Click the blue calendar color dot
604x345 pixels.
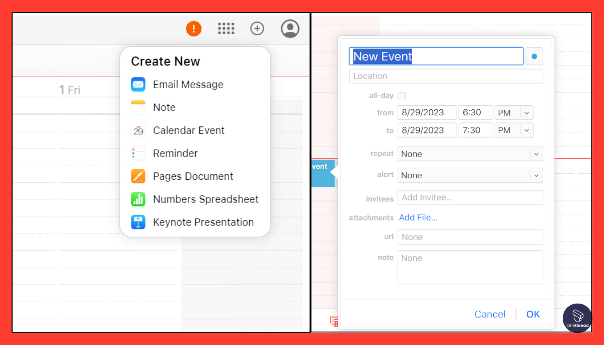point(534,56)
